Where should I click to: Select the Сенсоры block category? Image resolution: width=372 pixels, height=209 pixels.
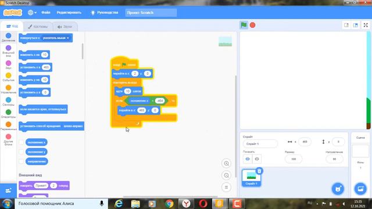pyautogui.click(x=8, y=102)
